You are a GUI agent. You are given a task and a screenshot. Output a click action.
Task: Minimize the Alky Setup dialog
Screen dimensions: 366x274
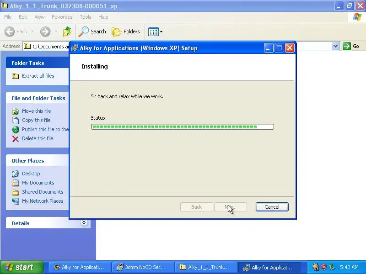[269, 48]
